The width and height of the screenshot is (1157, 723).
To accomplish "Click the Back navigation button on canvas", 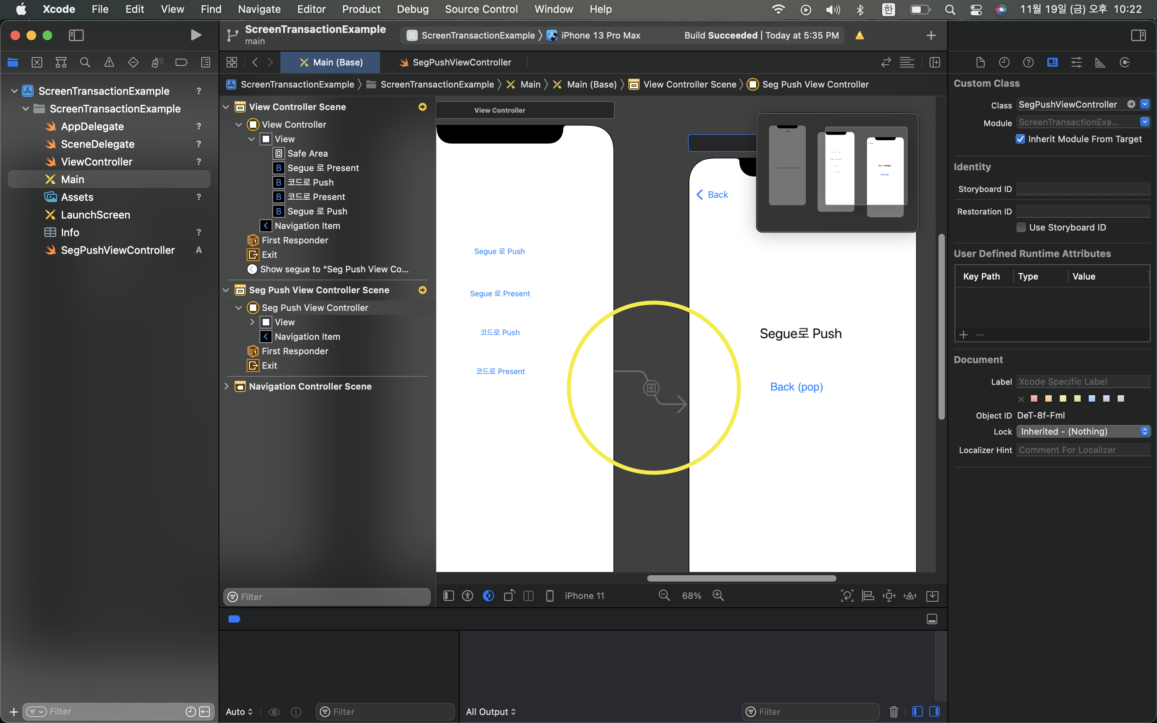I will point(712,195).
